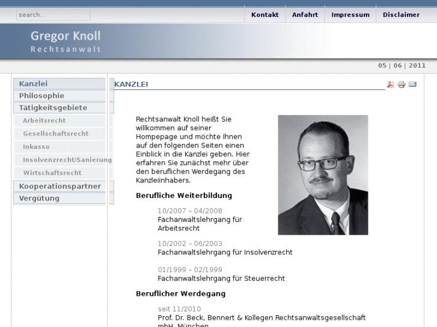Image resolution: width=437 pixels, height=327 pixels.
Task: Click the text 01/1999 – 02/1999
Action: pos(190,269)
